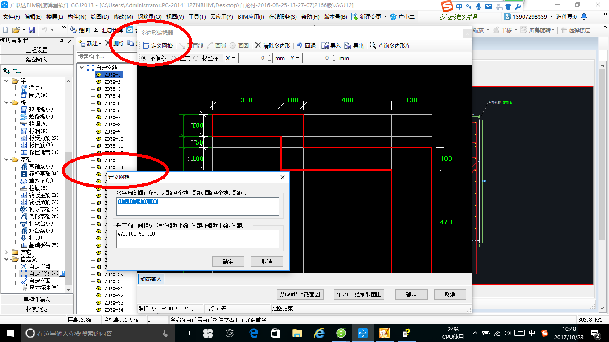Increase the X offset value stepper

[270, 56]
